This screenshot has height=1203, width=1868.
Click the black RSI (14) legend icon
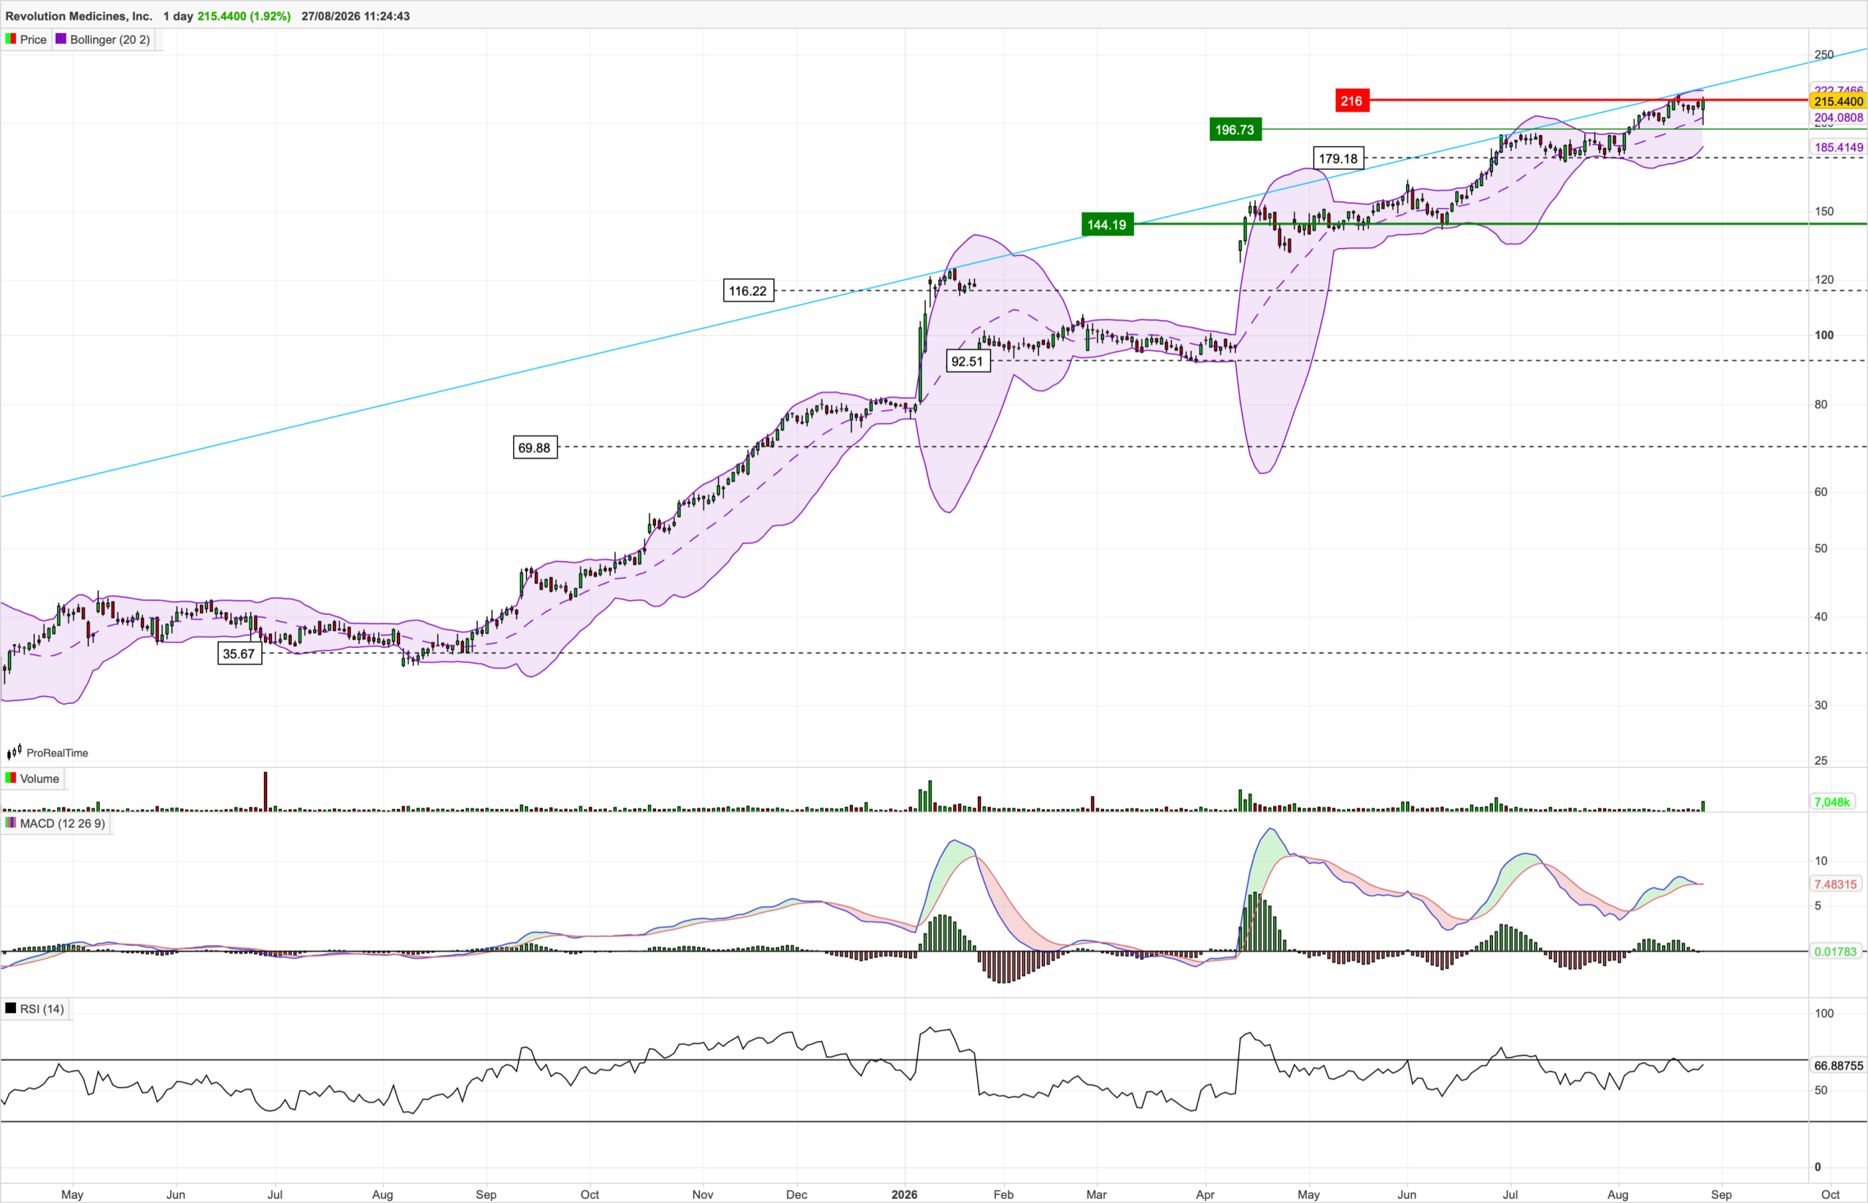[x=10, y=1008]
